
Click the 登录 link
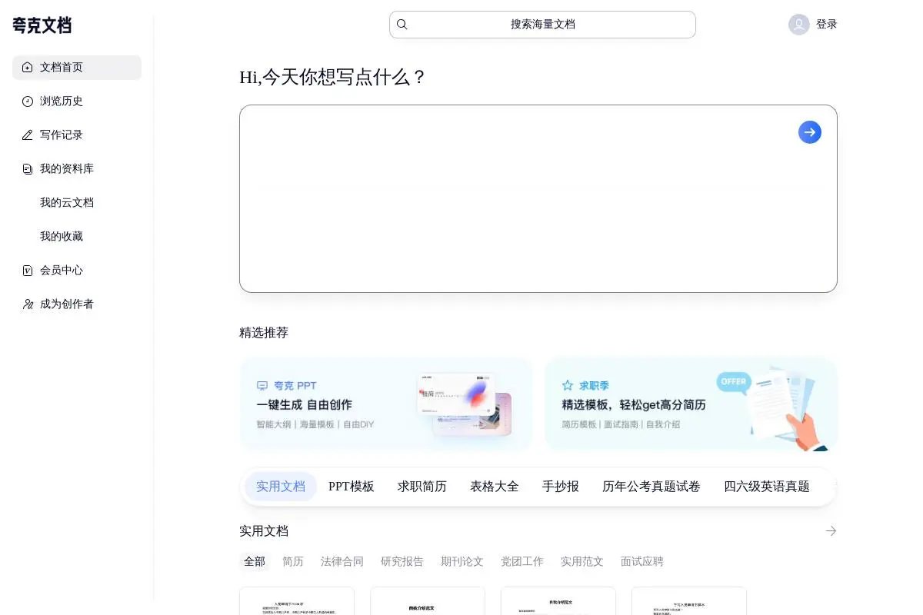pyautogui.click(x=827, y=25)
